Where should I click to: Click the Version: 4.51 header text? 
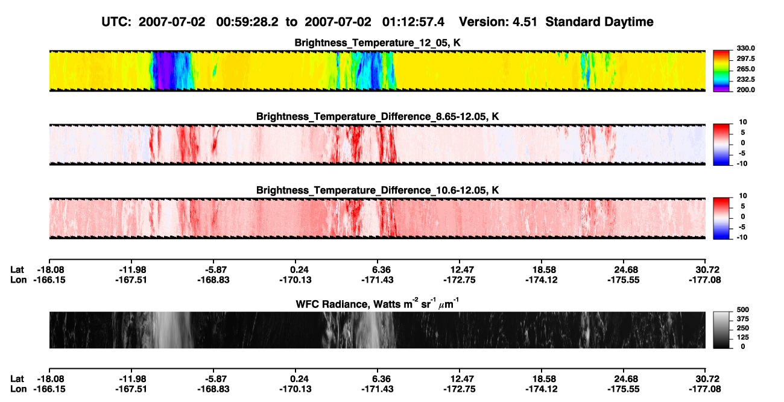click(x=497, y=22)
